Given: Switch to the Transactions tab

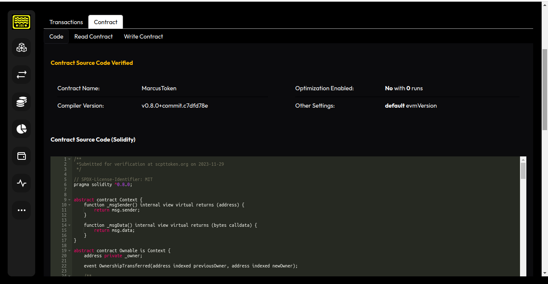Looking at the screenshot, I should [x=66, y=22].
